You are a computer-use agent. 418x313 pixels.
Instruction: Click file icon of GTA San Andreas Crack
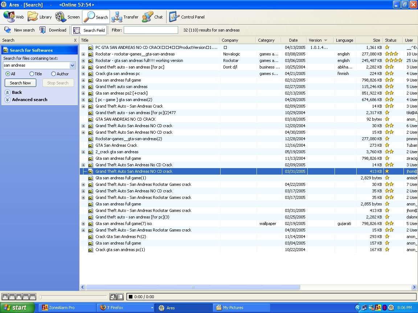pos(91,145)
